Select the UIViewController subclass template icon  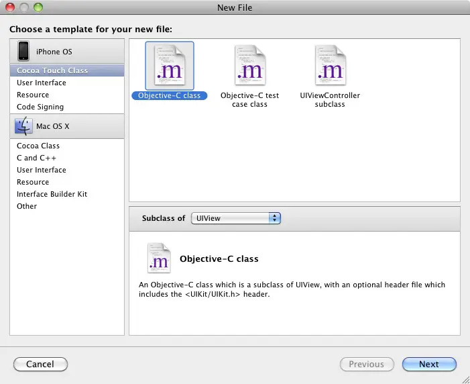[331, 66]
